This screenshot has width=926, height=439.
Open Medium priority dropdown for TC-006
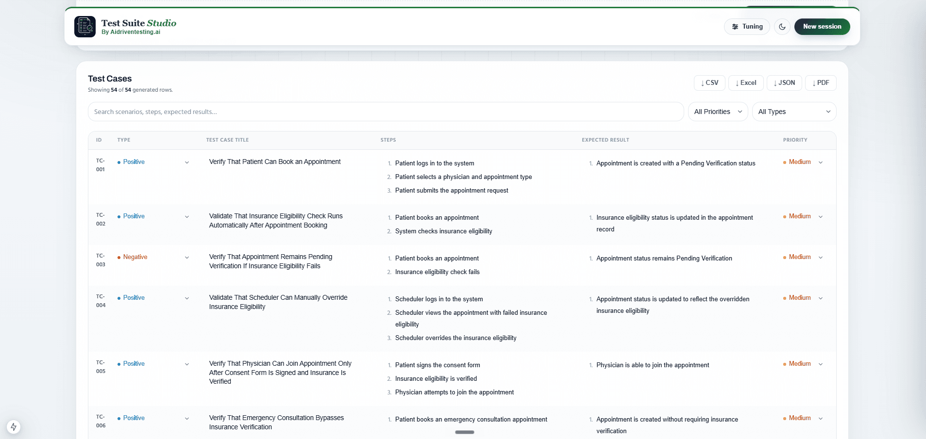[x=803, y=418]
